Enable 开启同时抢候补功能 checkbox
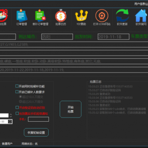This screenshot has height=148, width=148. 17,86
